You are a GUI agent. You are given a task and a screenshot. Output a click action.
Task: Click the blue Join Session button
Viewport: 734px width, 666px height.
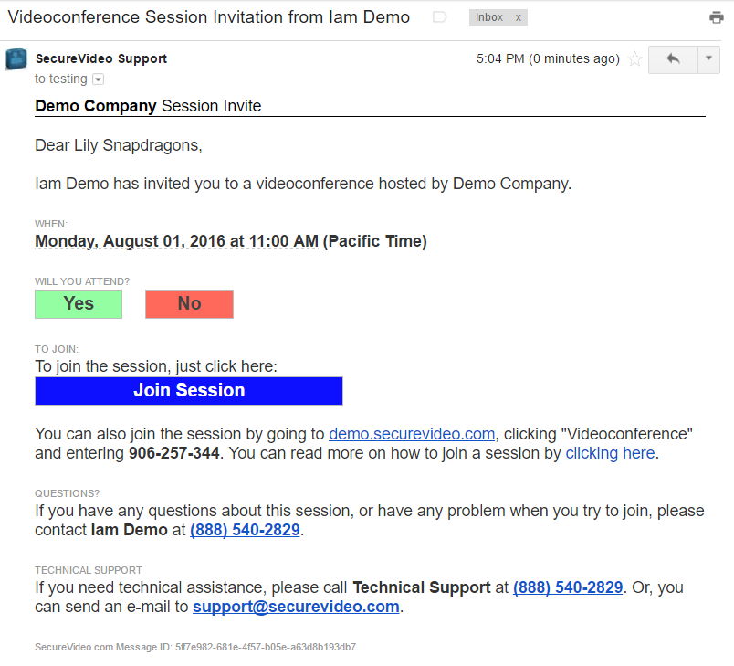(x=189, y=391)
